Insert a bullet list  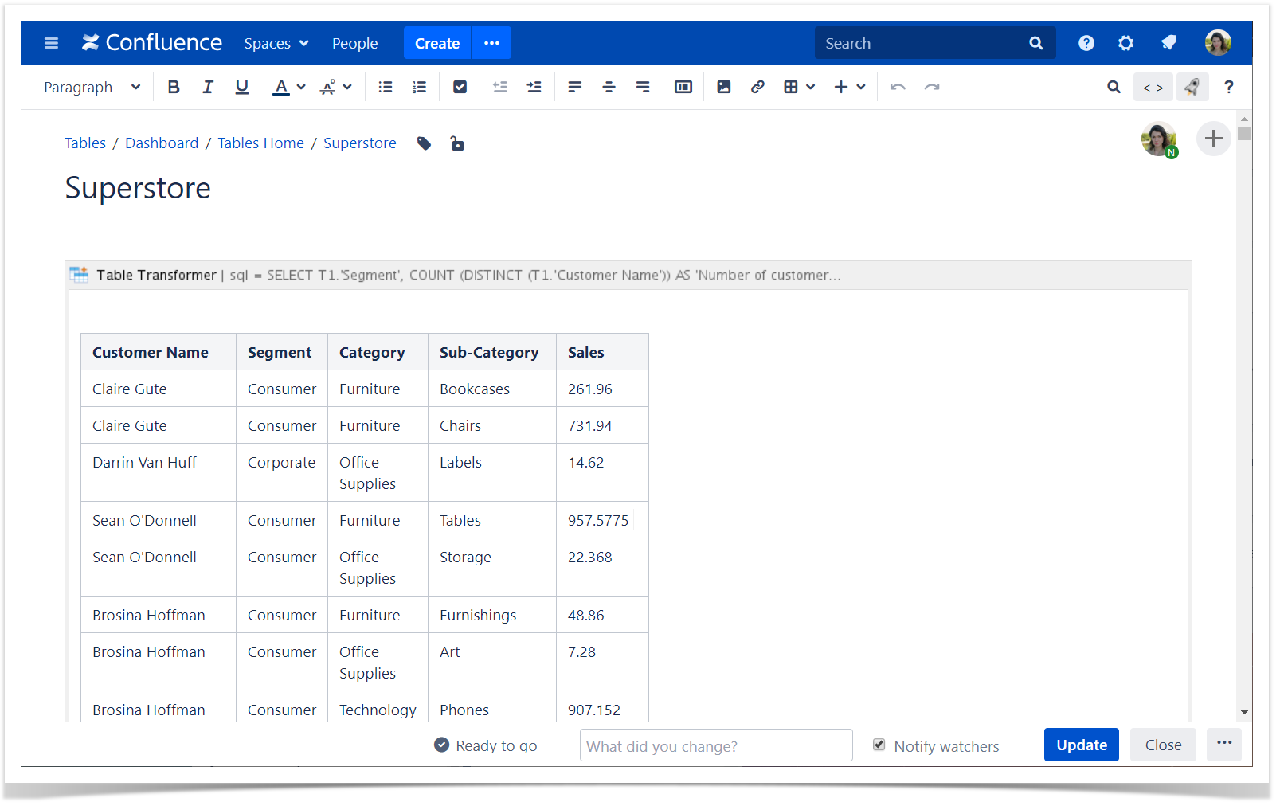386,87
